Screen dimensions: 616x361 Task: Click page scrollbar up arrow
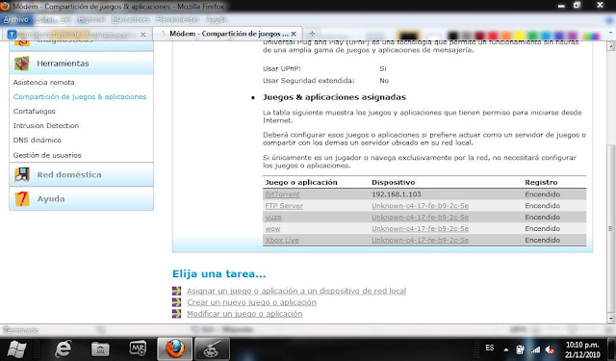point(611,47)
